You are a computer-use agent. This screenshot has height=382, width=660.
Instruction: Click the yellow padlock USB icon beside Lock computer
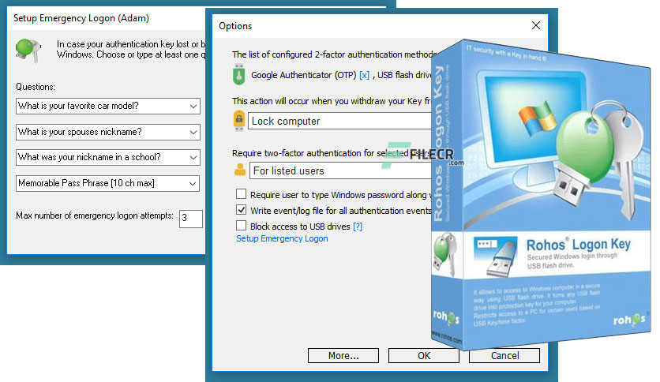[x=239, y=120]
